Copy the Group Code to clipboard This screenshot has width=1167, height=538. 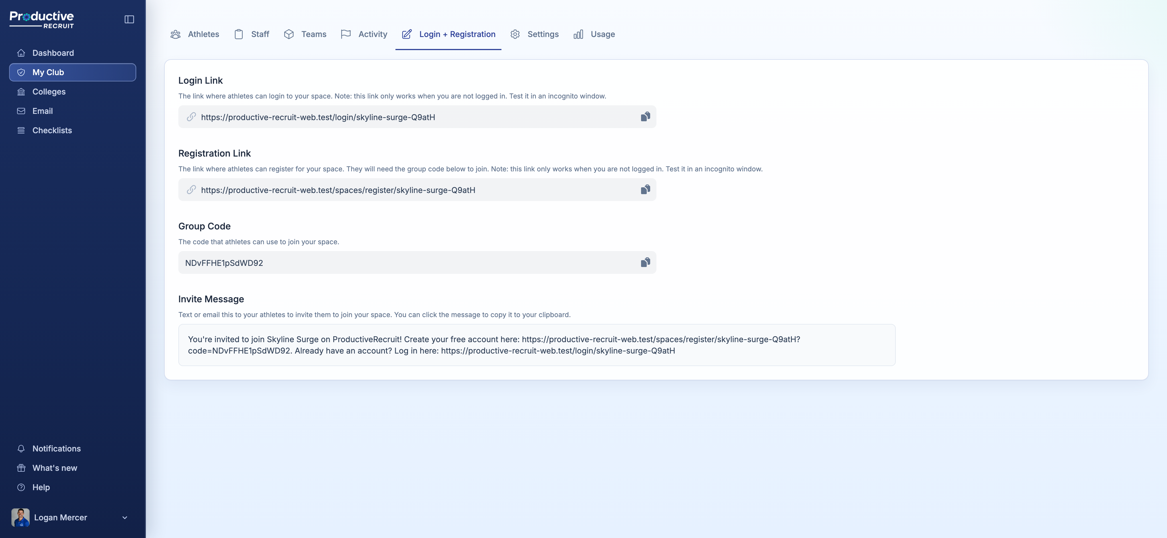[645, 262]
